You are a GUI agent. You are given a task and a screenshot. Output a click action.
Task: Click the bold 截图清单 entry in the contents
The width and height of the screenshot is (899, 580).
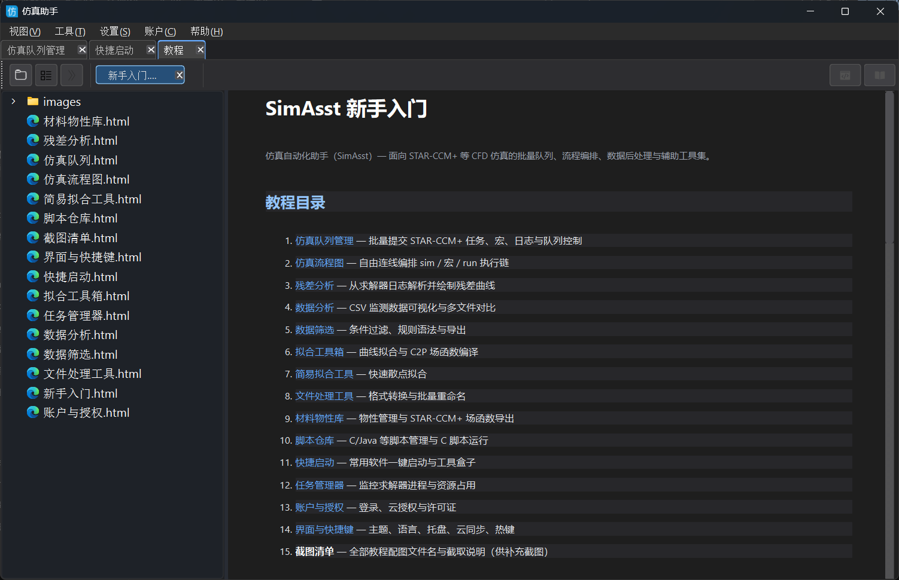[315, 552]
